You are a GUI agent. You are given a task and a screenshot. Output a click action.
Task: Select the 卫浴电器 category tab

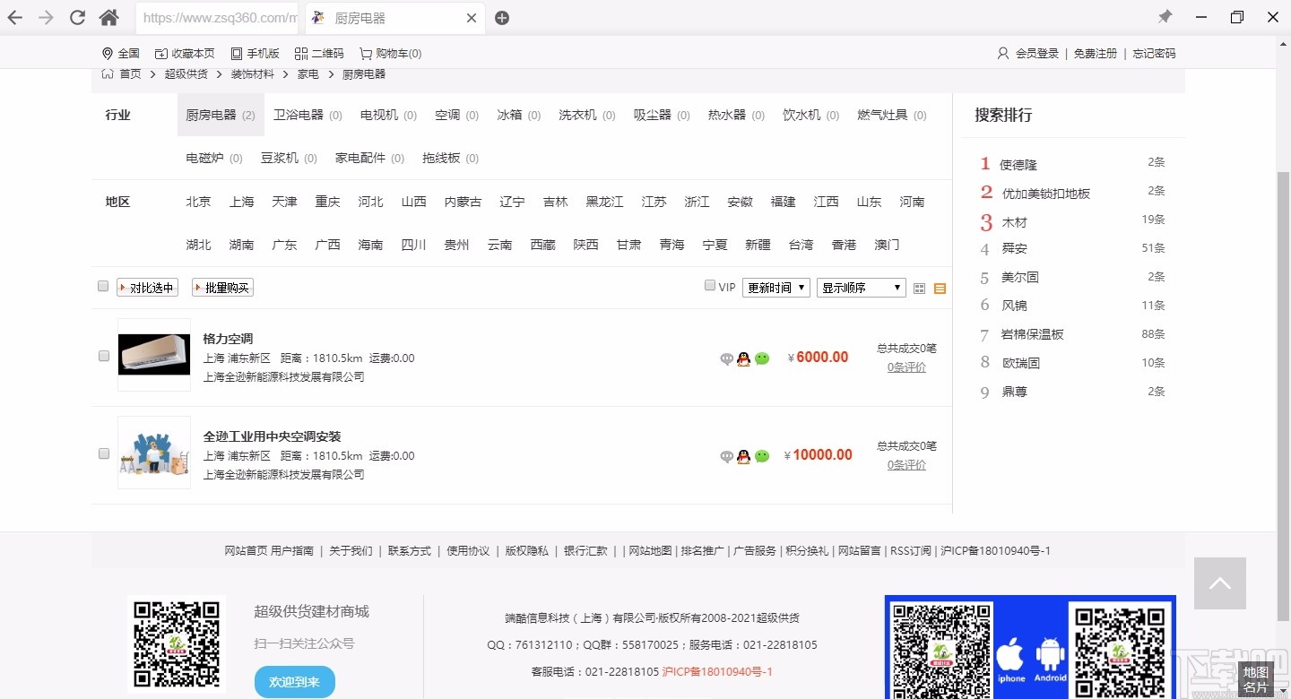click(x=300, y=115)
